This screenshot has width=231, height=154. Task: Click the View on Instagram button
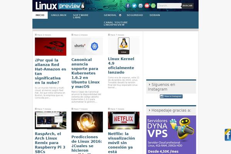(171, 96)
